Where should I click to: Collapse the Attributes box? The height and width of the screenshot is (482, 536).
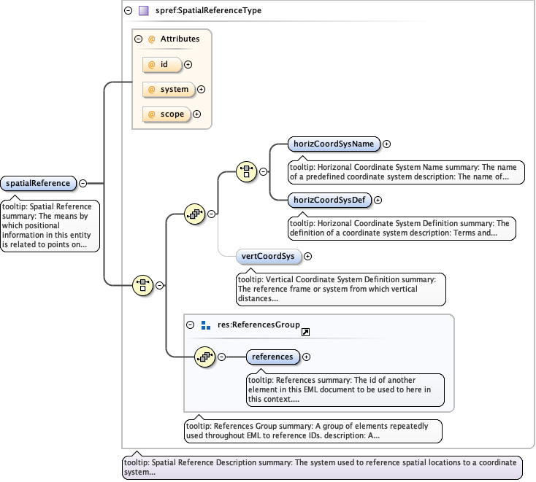(x=139, y=39)
